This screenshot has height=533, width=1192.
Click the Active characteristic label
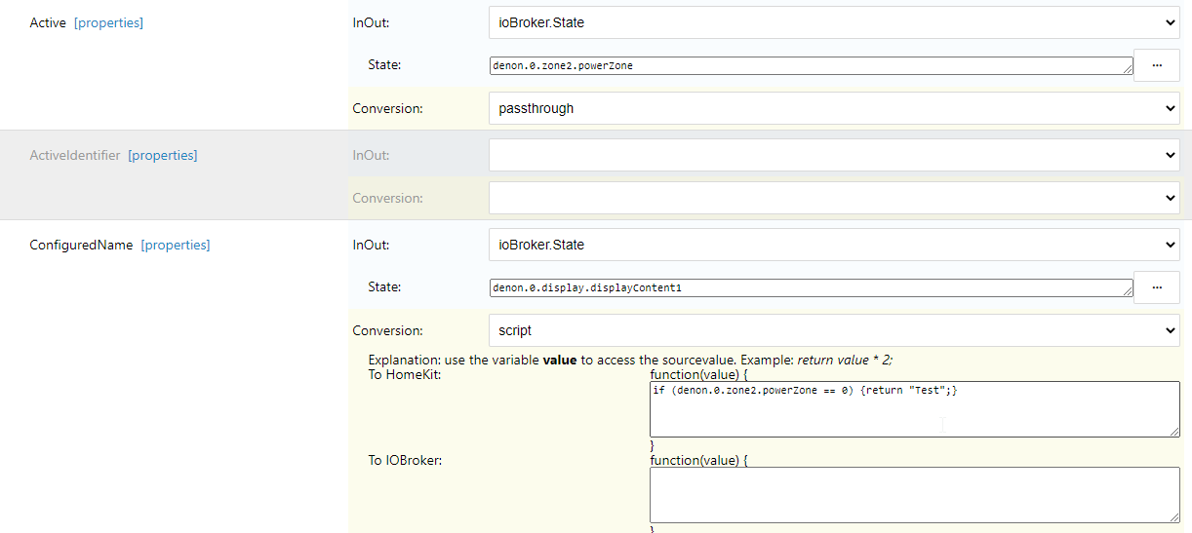click(x=48, y=22)
